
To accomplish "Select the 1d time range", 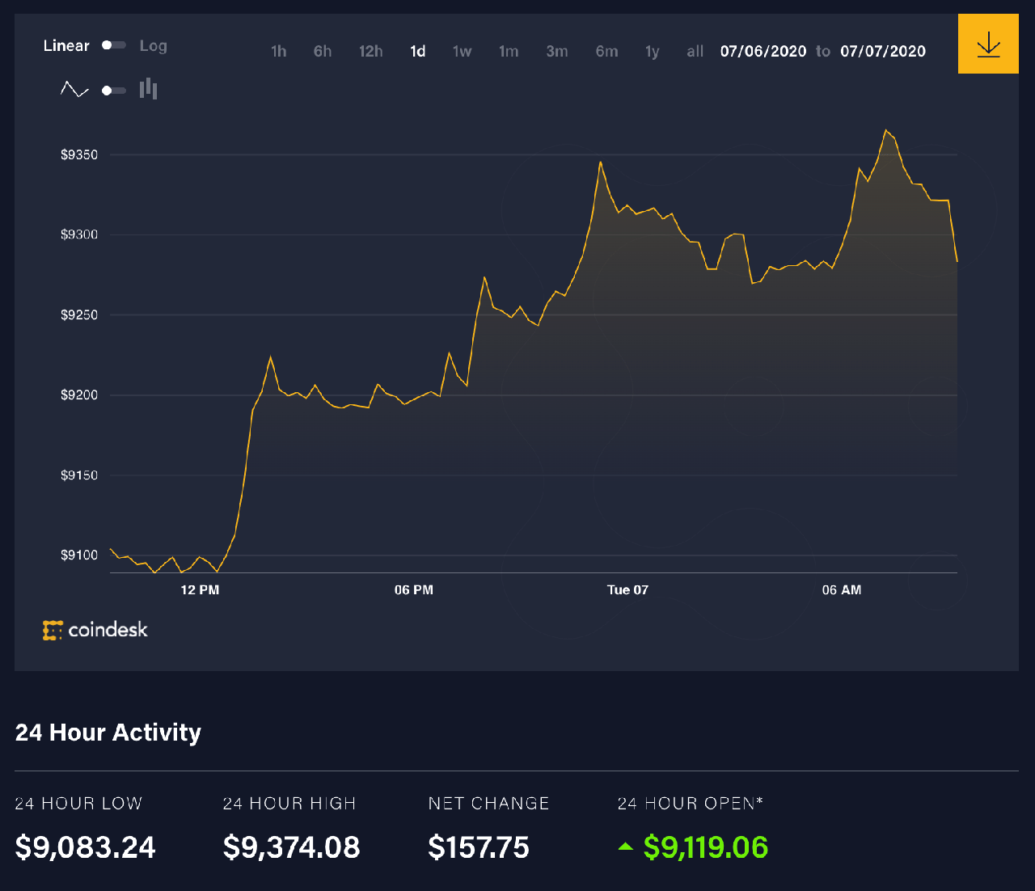I will tap(418, 52).
